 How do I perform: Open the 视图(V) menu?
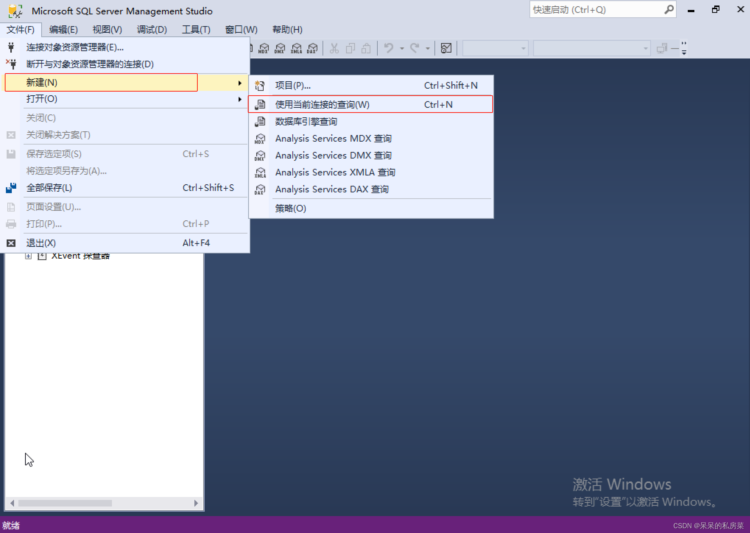click(107, 29)
